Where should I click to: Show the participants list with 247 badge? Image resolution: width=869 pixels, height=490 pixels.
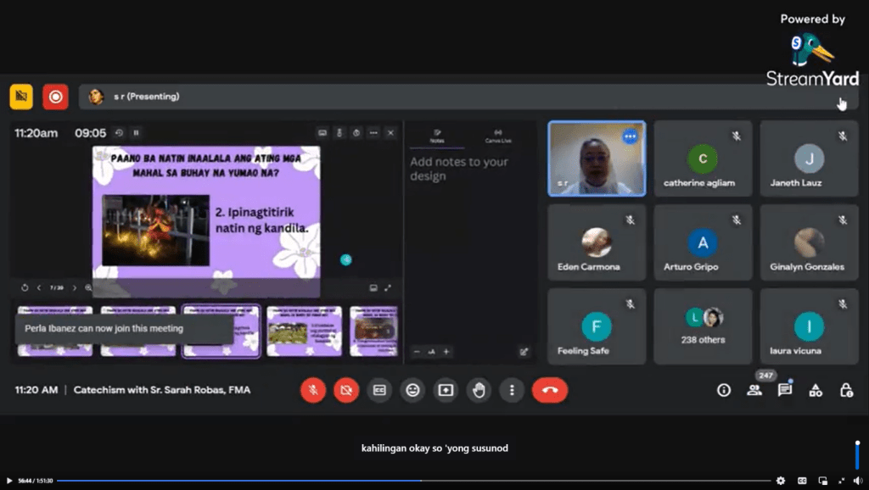coord(754,390)
